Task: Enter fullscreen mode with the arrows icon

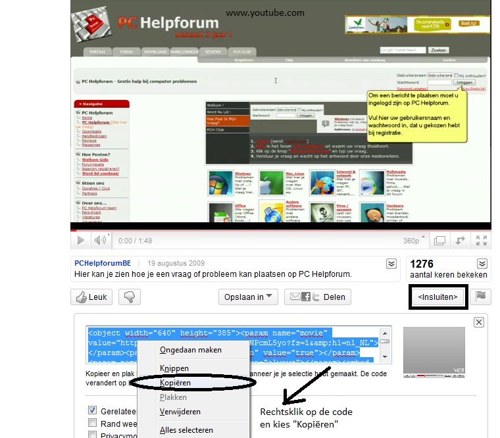Action: [x=481, y=240]
